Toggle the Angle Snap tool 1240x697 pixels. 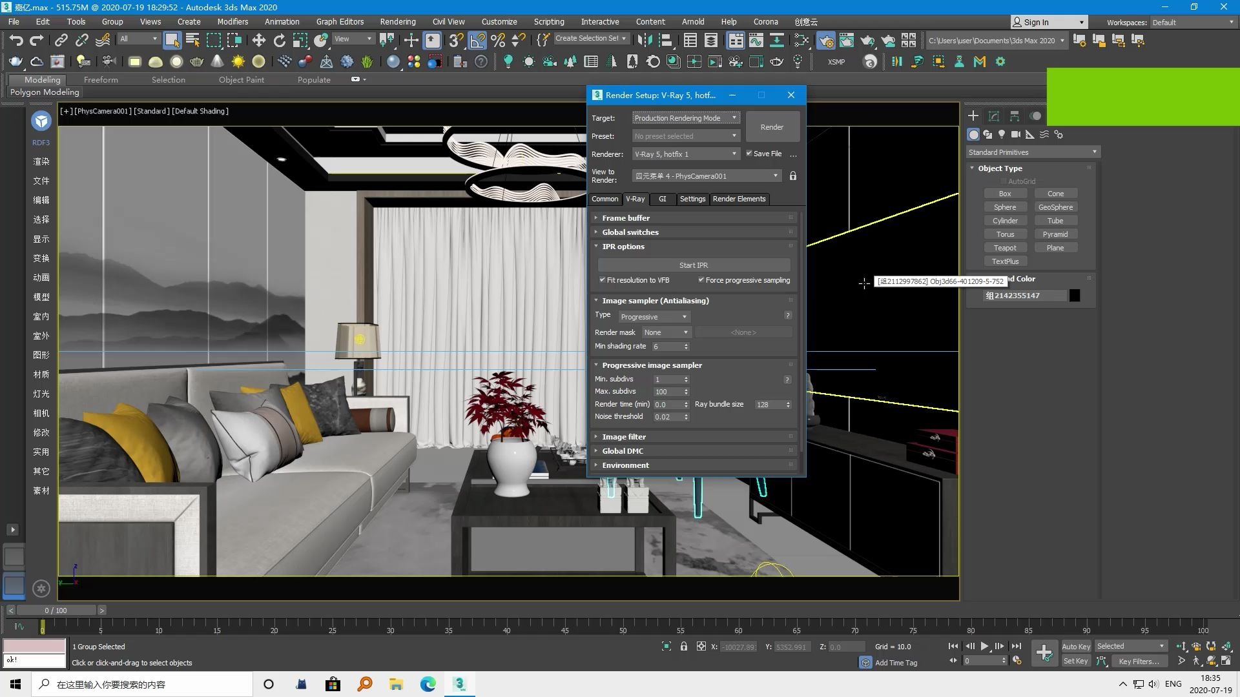477,41
